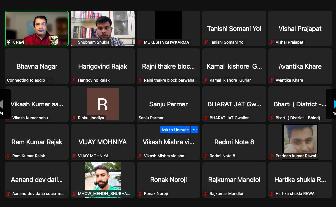Open more options on Vikash Mishra's tile
Viewport: 336px width, 207px height.
pos(194,130)
